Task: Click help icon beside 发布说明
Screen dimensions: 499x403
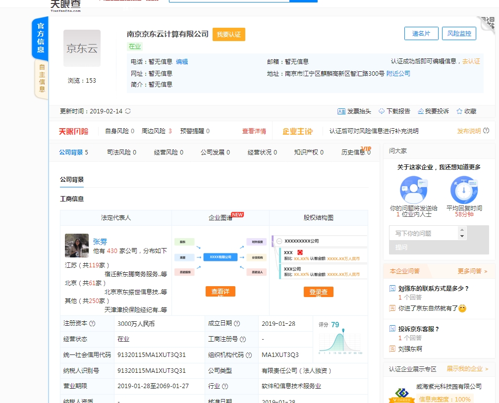Action: tap(486, 131)
